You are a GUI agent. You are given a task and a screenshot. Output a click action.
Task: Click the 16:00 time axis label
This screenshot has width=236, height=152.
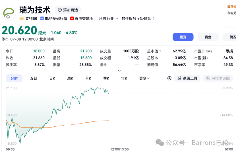click(229, 149)
